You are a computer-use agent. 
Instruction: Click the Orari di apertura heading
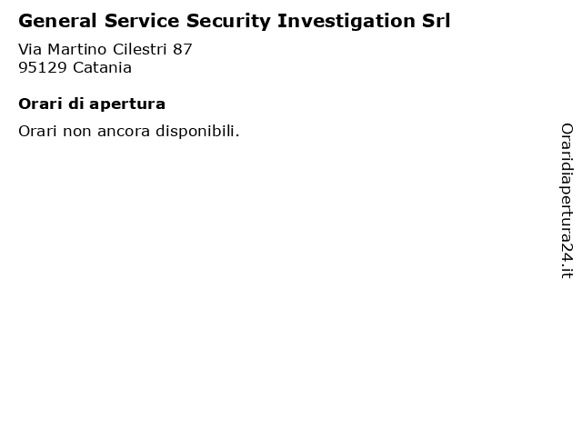click(92, 104)
